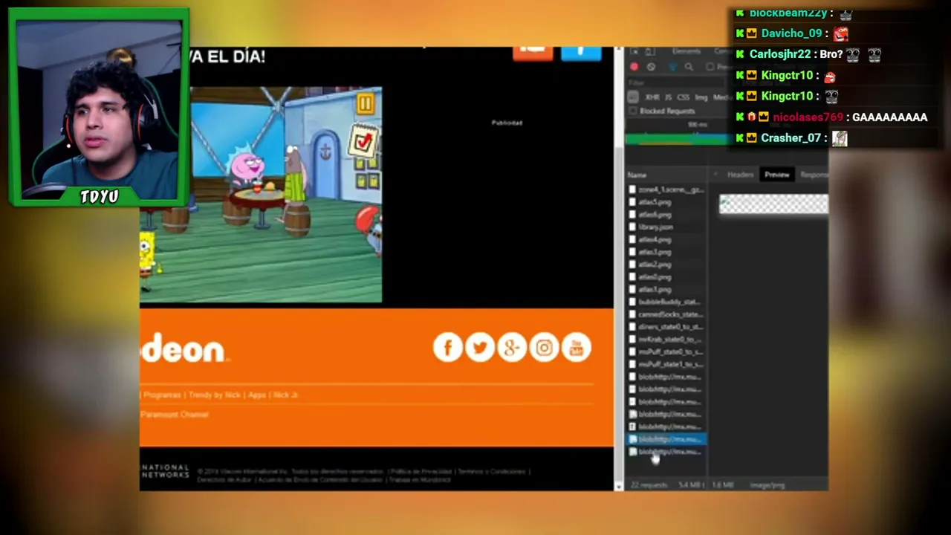Close the request details pane
951x535 pixels.
tap(715, 175)
